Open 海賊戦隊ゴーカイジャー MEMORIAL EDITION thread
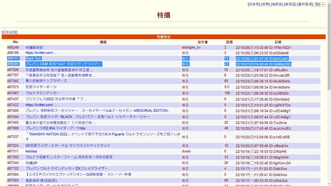 (x=97, y=111)
